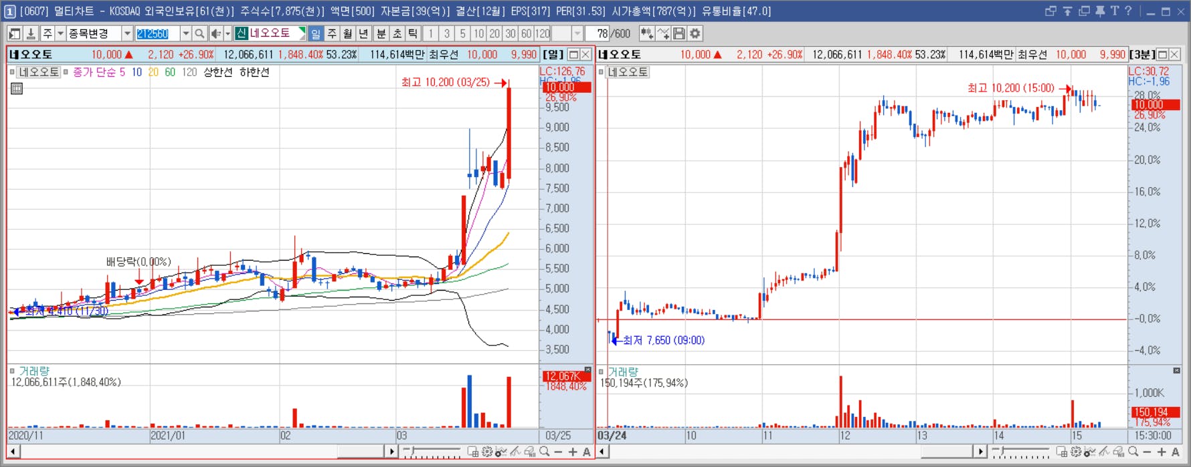Expand the 종목변경 dropdown
The width and height of the screenshot is (1191, 467).
click(x=127, y=33)
